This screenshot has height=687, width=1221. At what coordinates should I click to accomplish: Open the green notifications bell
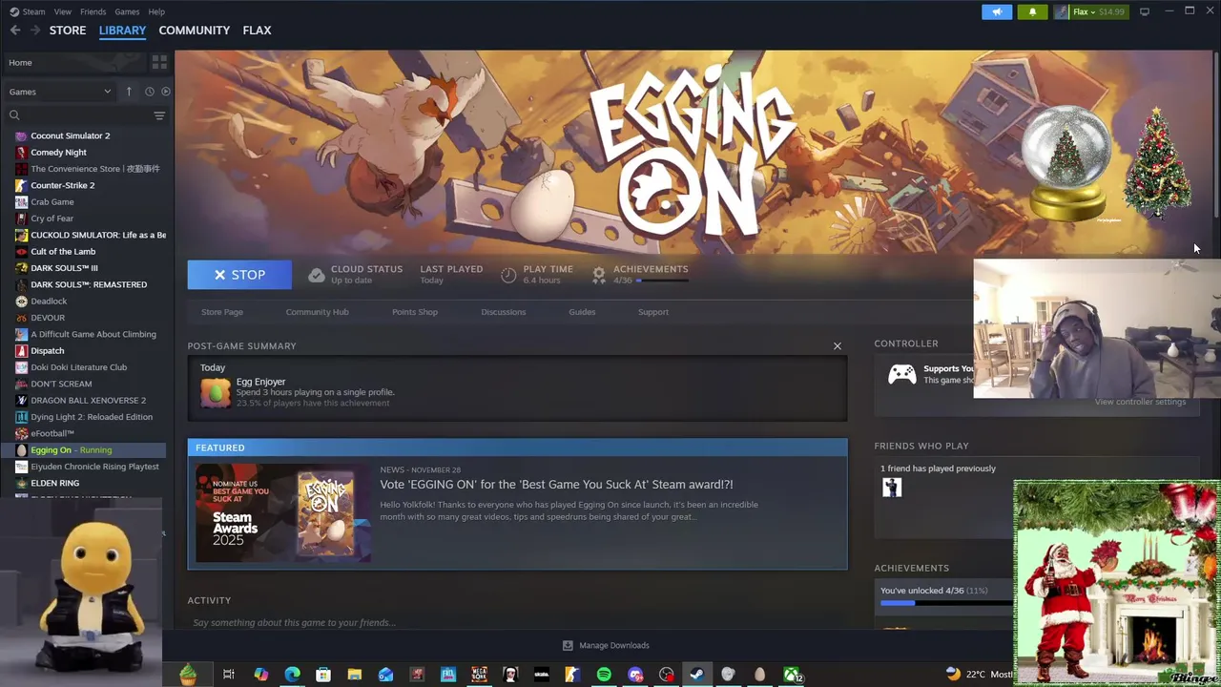pos(1032,11)
